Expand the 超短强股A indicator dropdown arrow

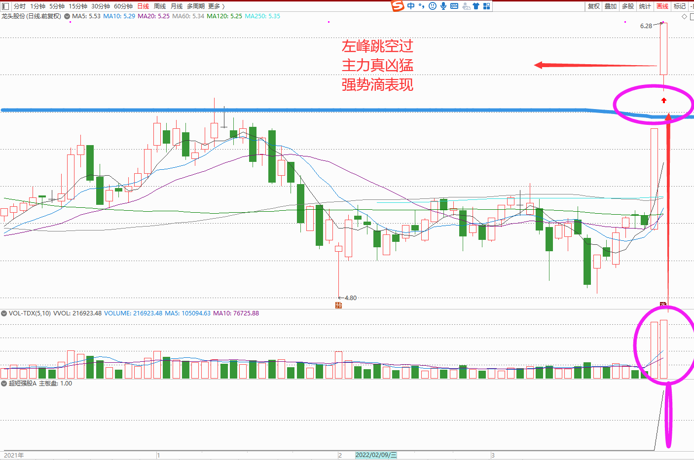tap(4, 383)
